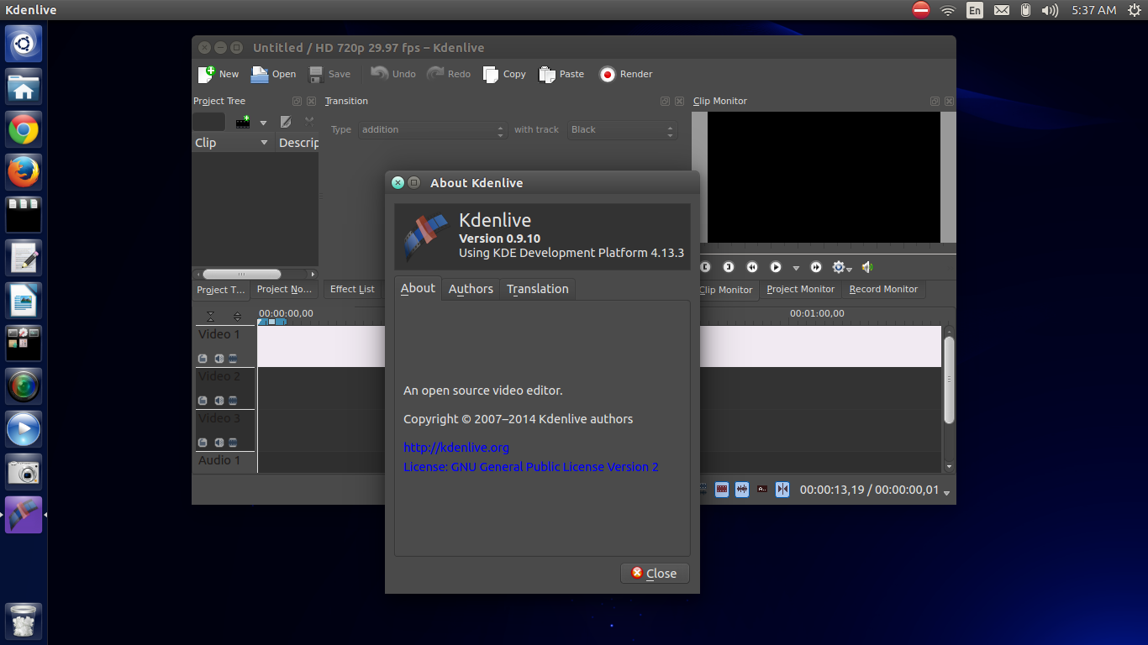Viewport: 1148px width, 645px height.
Task: Click the delete clip X icon
Action: coord(308,122)
